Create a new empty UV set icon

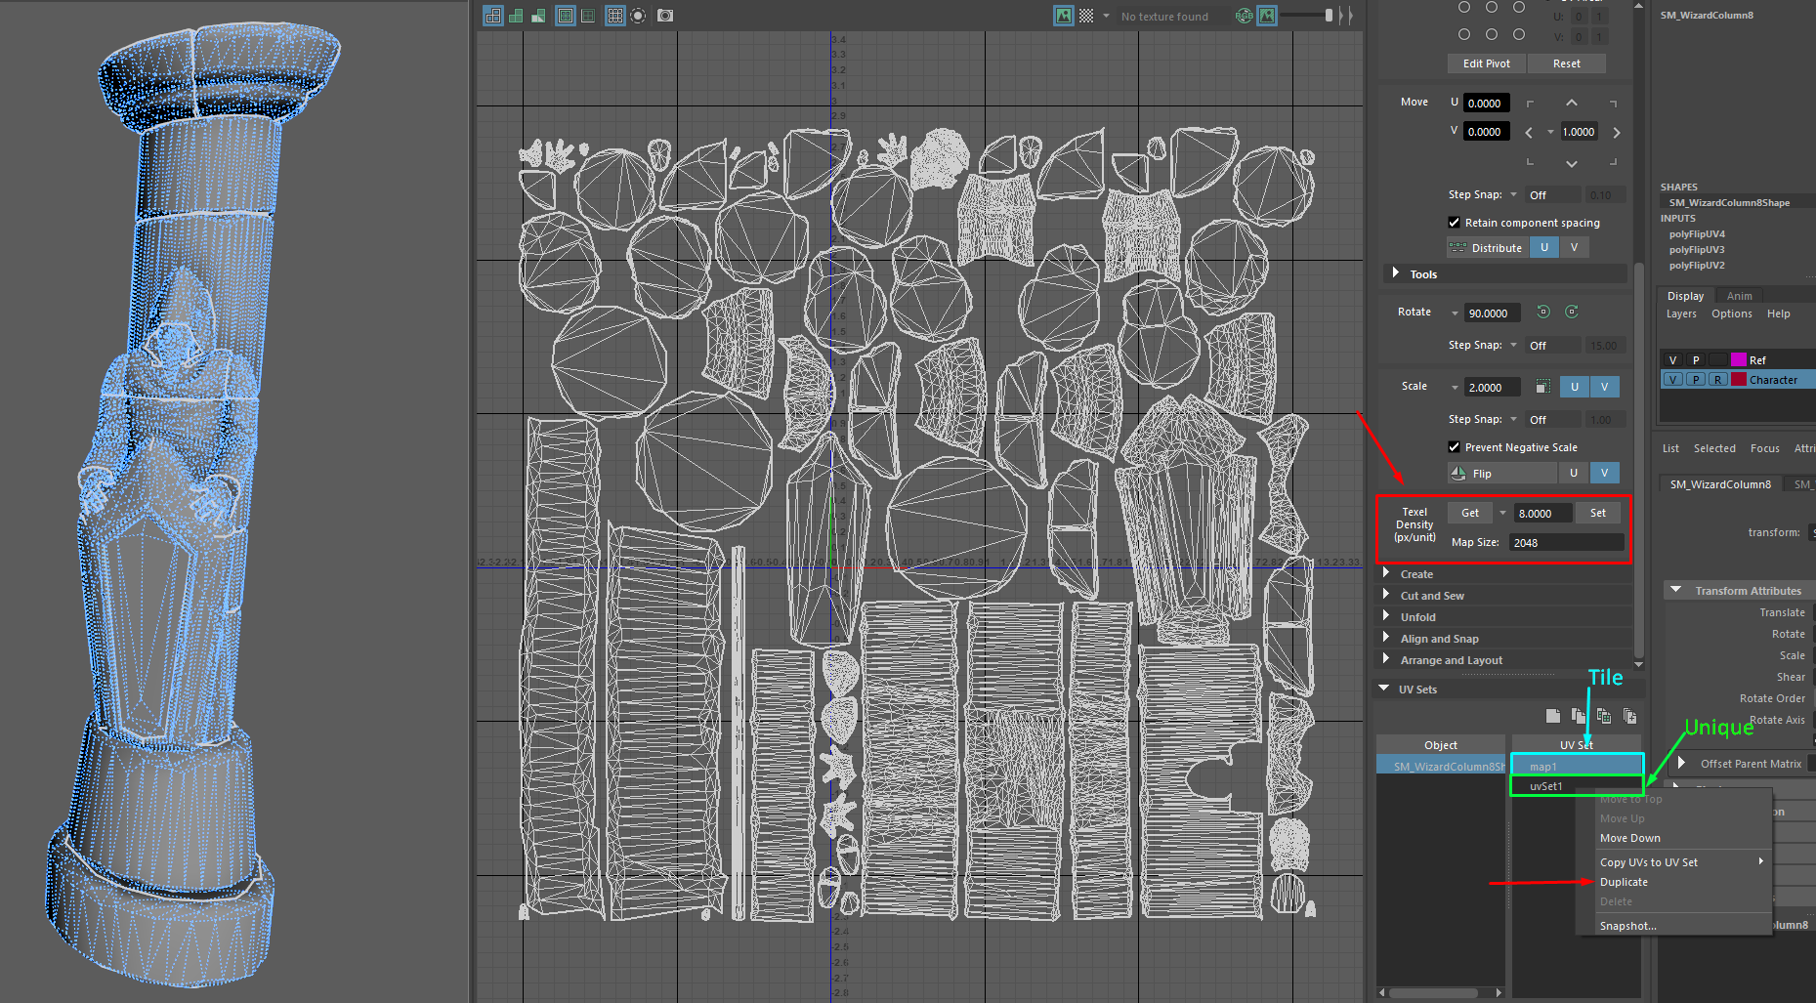pyautogui.click(x=1553, y=716)
